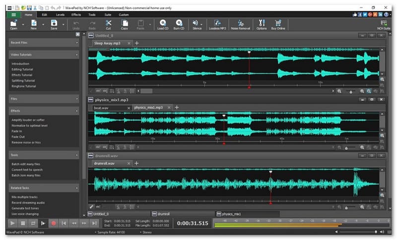Click the Buy Online cart icon
The image size is (397, 240).
[x=278, y=24]
